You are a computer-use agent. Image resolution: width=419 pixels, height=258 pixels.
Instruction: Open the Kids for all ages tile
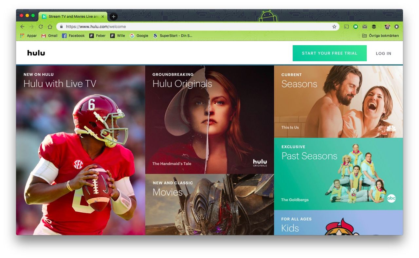(x=338, y=222)
